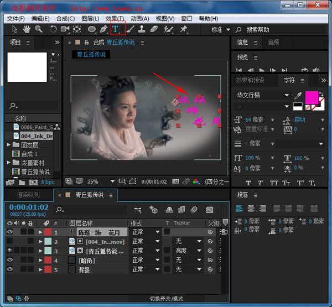332x307 pixels.
Task: Expand the 固态层 folder
Action: (8, 145)
